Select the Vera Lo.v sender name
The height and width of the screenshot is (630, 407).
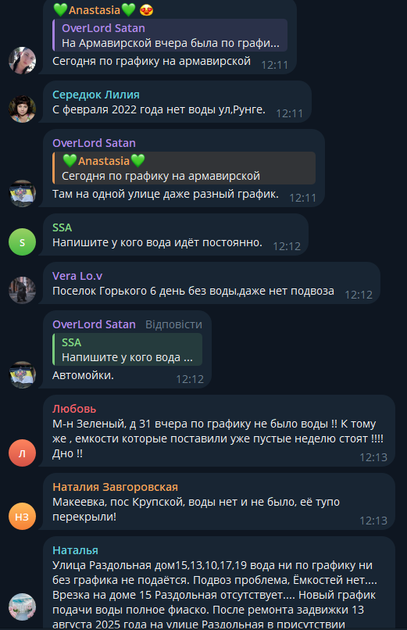77,276
